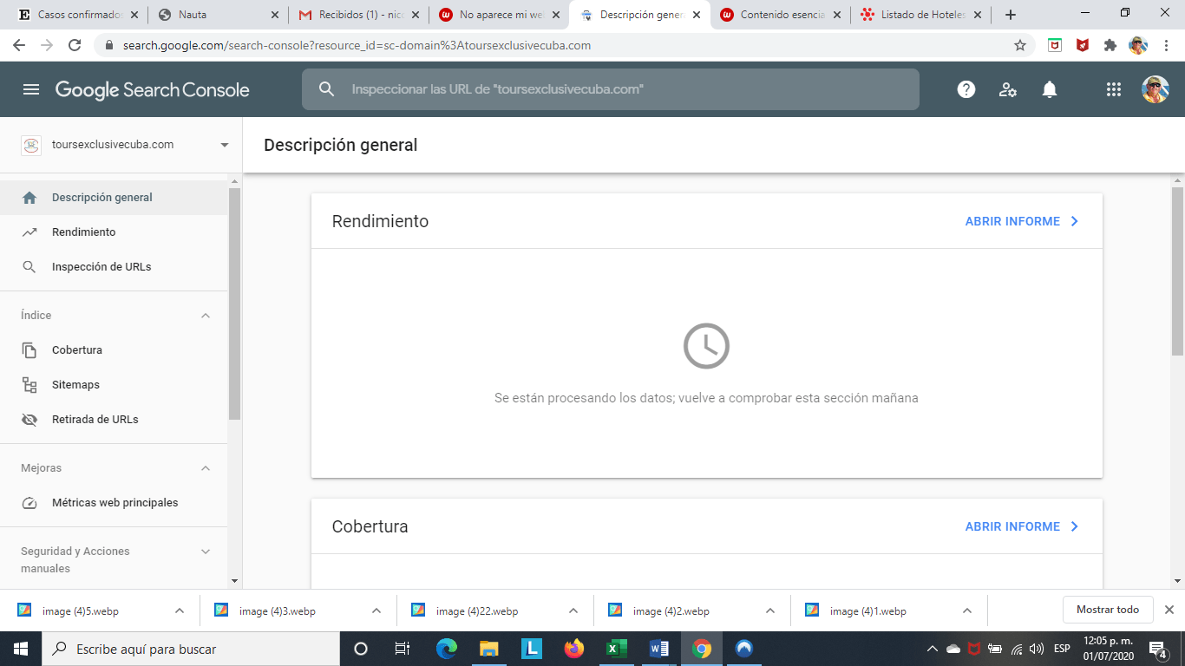
Task: Click the URL inspection search field
Action: coord(611,89)
